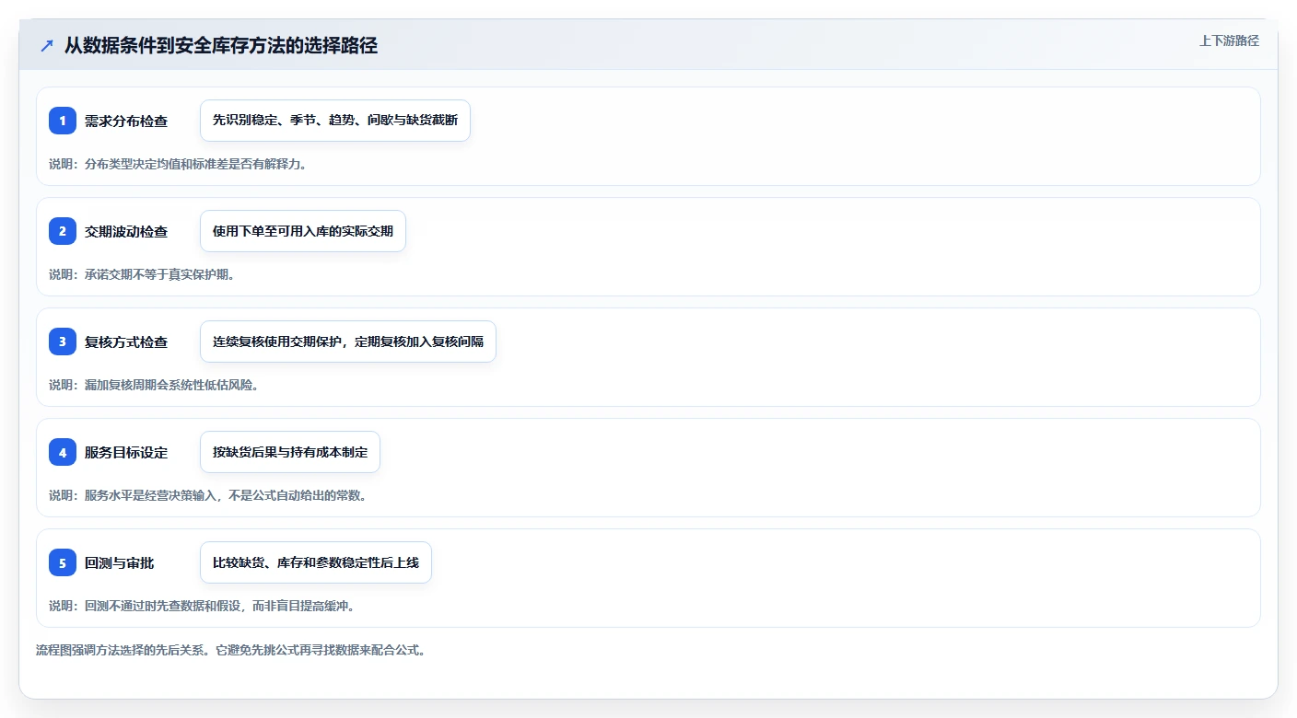This screenshot has height=718, width=1297.
Task: Select the step label 交期波动检查
Action: [x=126, y=231]
